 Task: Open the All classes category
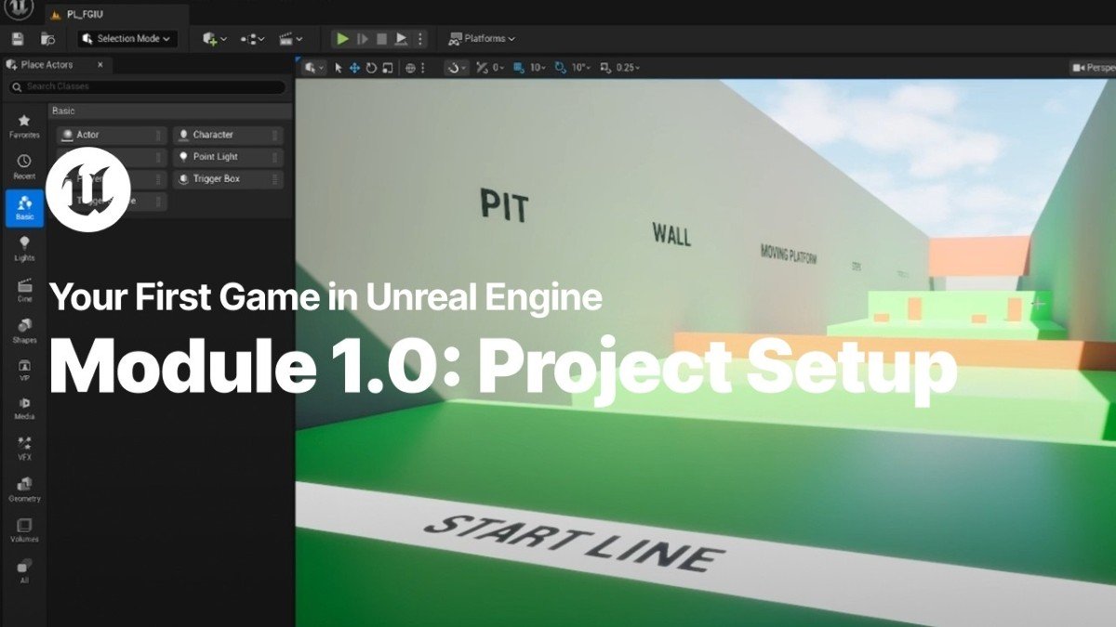click(24, 570)
